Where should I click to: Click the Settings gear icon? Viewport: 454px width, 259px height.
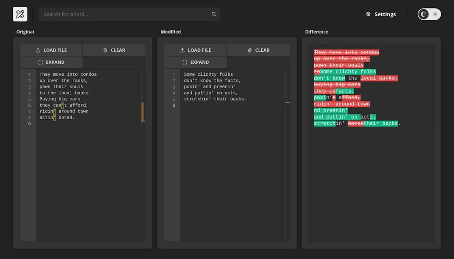click(x=368, y=14)
